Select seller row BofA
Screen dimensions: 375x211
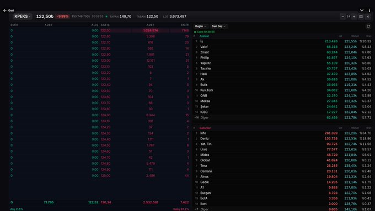point(283,198)
